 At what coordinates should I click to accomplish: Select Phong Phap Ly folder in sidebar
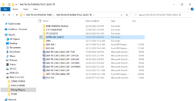(18, 90)
